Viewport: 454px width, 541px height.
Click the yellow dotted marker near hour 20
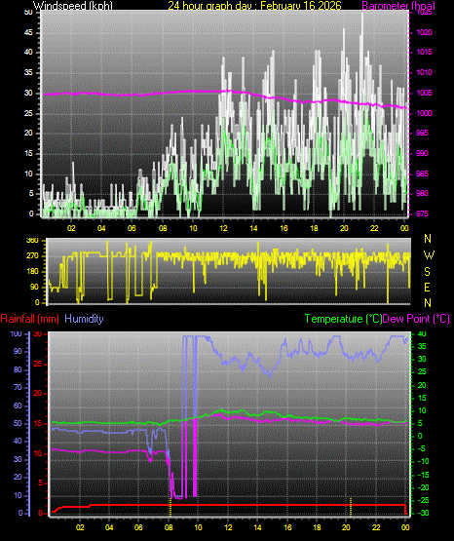click(351, 507)
